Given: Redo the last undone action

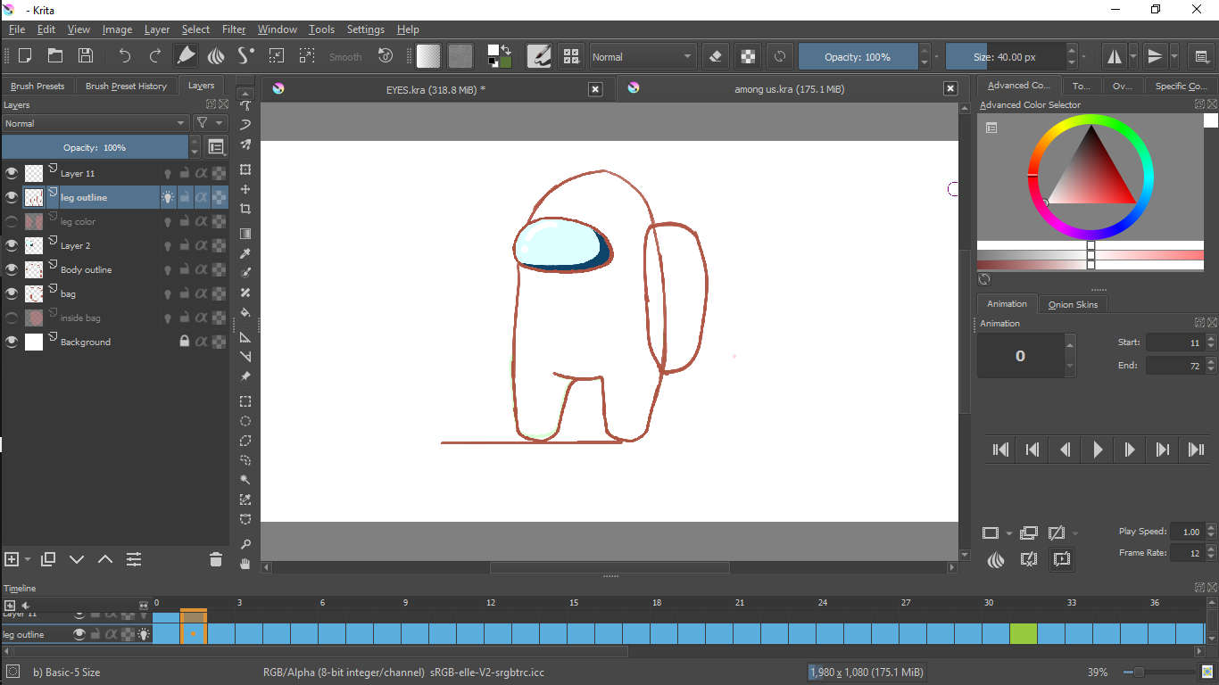Looking at the screenshot, I should [x=155, y=55].
